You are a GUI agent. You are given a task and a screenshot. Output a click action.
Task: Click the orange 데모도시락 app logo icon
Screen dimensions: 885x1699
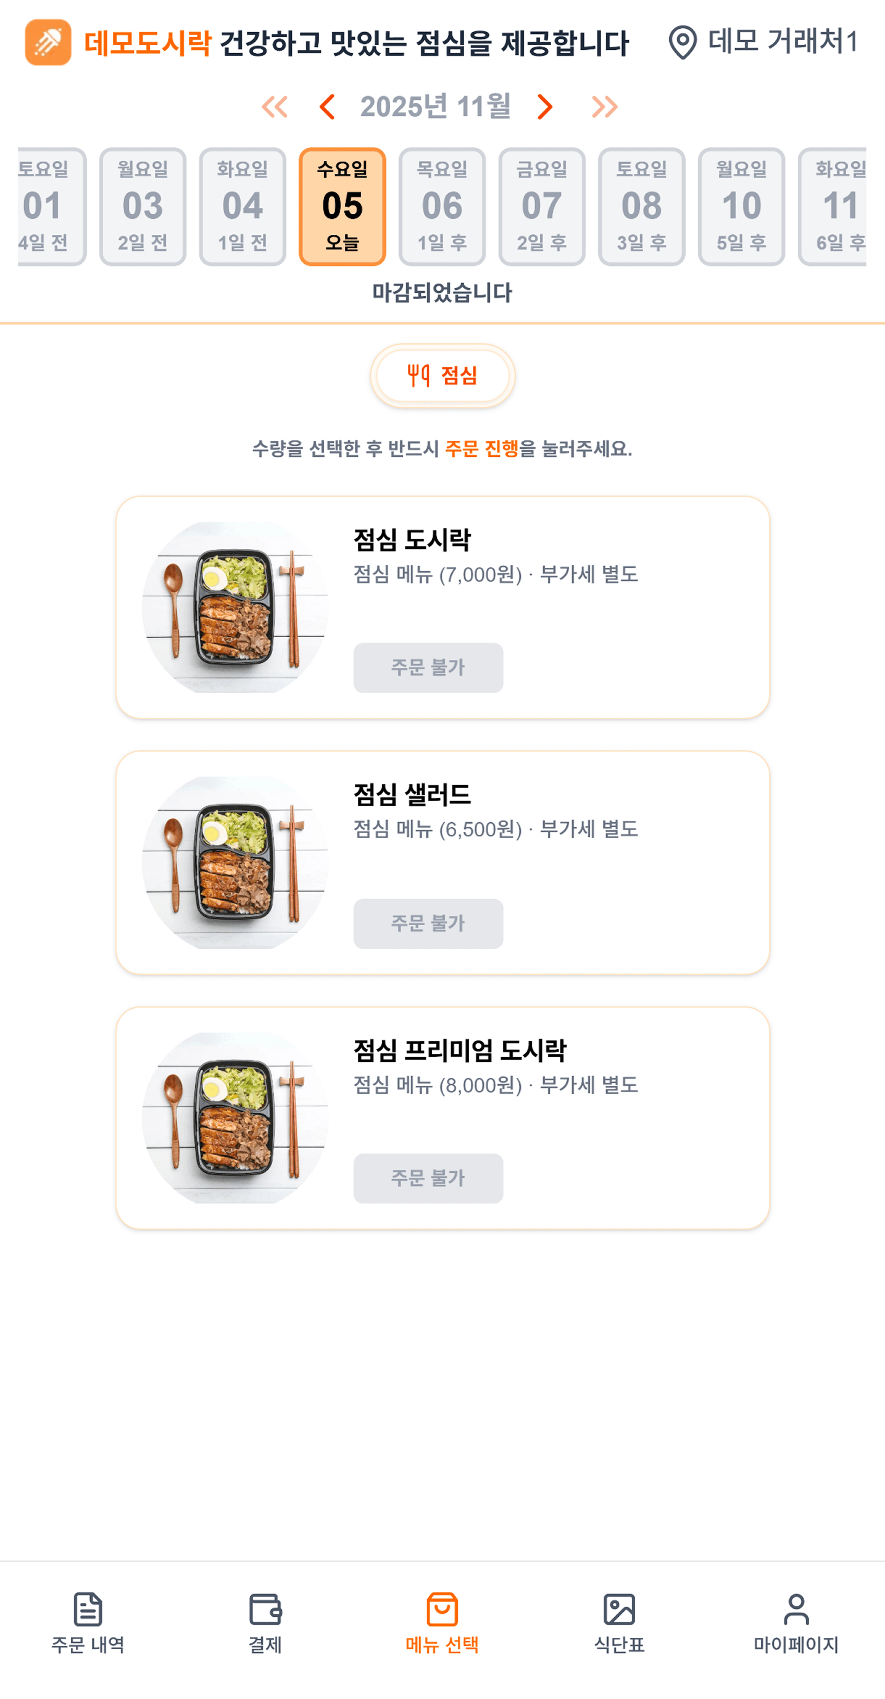pyautogui.click(x=48, y=42)
